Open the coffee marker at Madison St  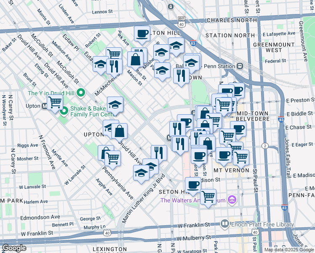tap(193, 186)
